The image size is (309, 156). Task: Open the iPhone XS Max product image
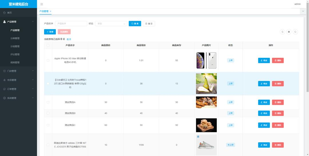coord(206,60)
